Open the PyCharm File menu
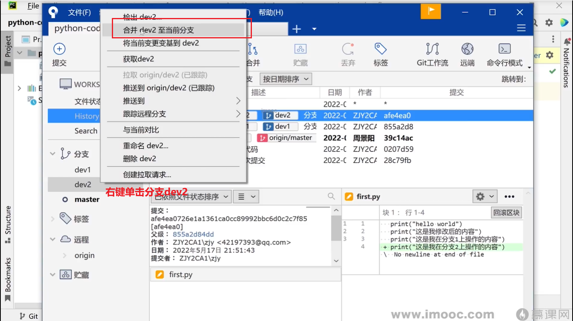573x321 pixels. 33,6
